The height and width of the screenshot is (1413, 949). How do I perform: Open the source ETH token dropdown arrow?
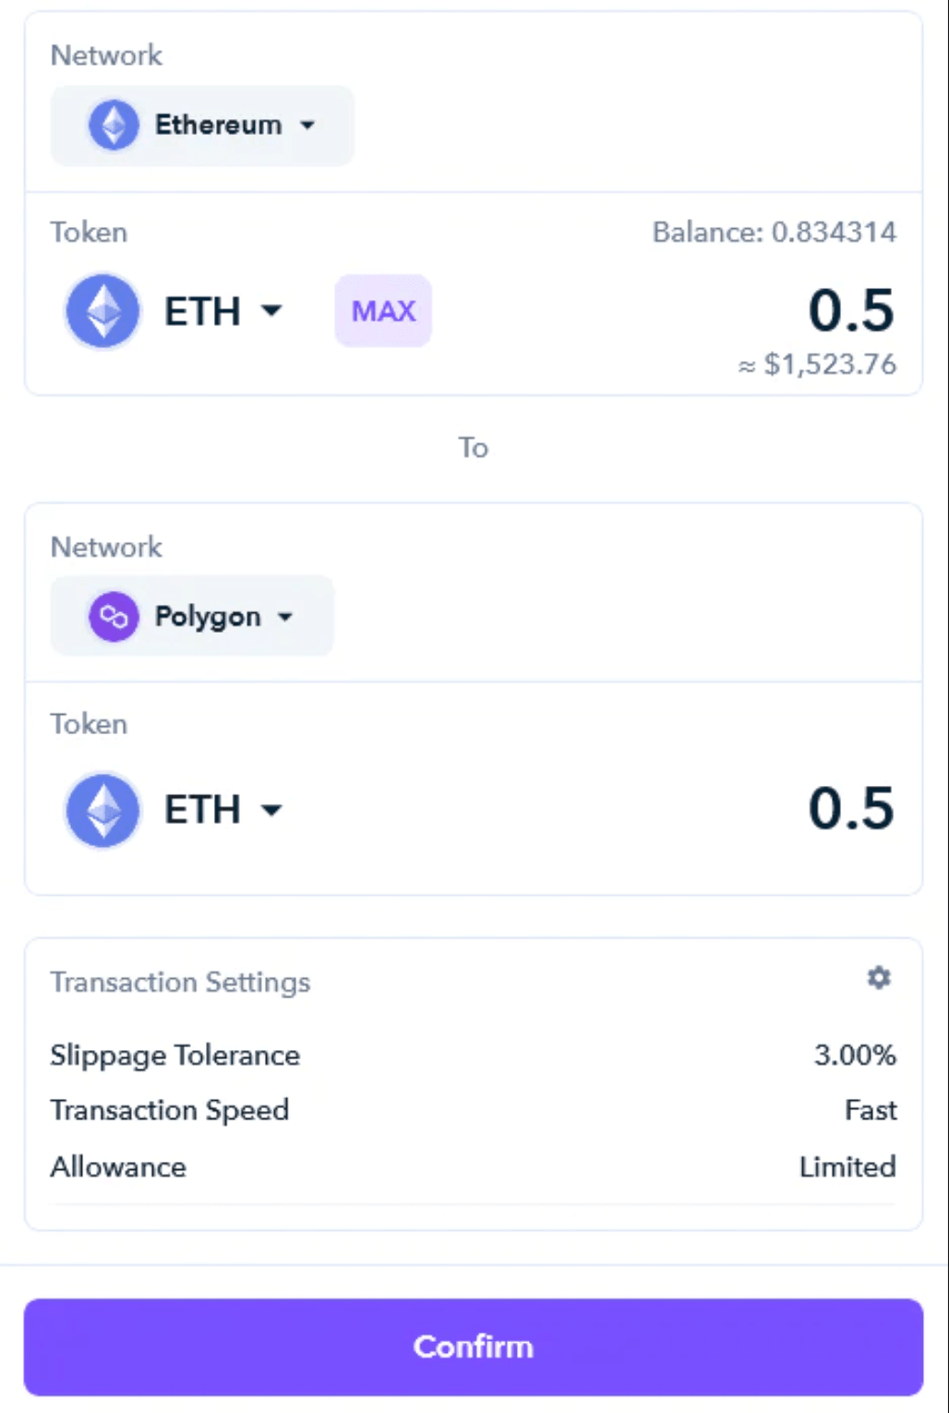pyautogui.click(x=271, y=310)
